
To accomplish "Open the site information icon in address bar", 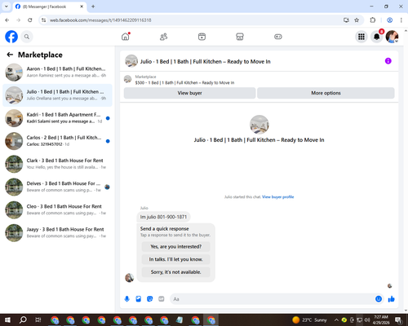I will coord(44,20).
